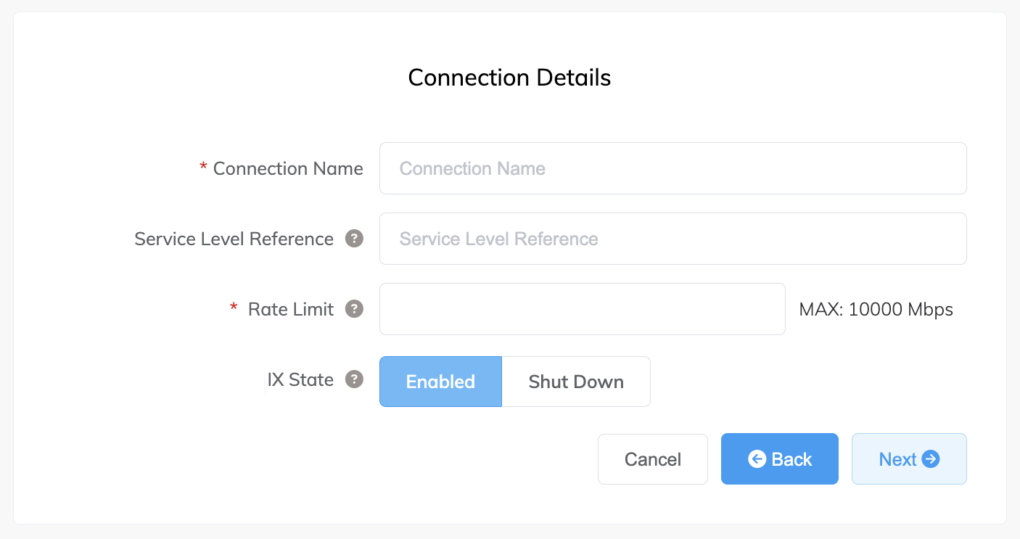Viewport: 1020px width, 539px height.
Task: Set IX State to Shut Down
Action: 576,382
